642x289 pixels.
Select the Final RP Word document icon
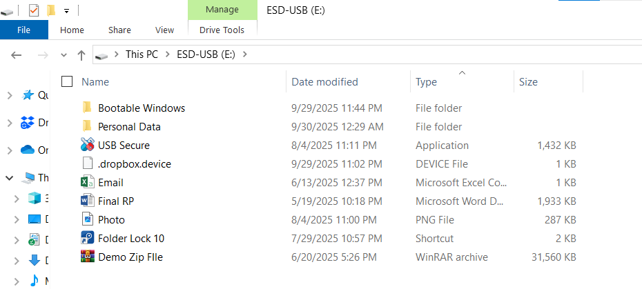coord(88,201)
